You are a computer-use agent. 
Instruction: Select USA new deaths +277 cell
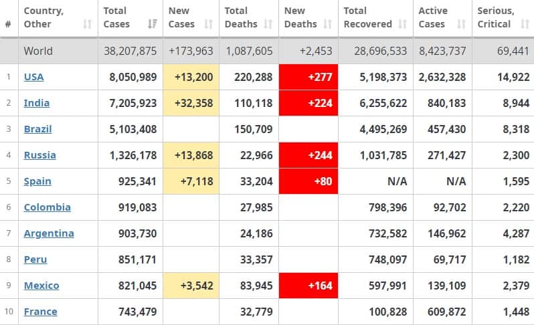tap(308, 77)
